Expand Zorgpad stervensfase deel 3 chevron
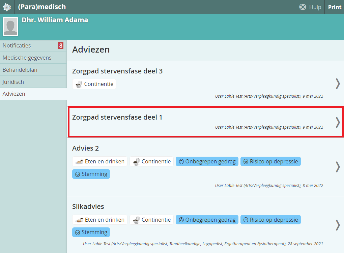The height and width of the screenshot is (253, 344). pyautogui.click(x=338, y=84)
